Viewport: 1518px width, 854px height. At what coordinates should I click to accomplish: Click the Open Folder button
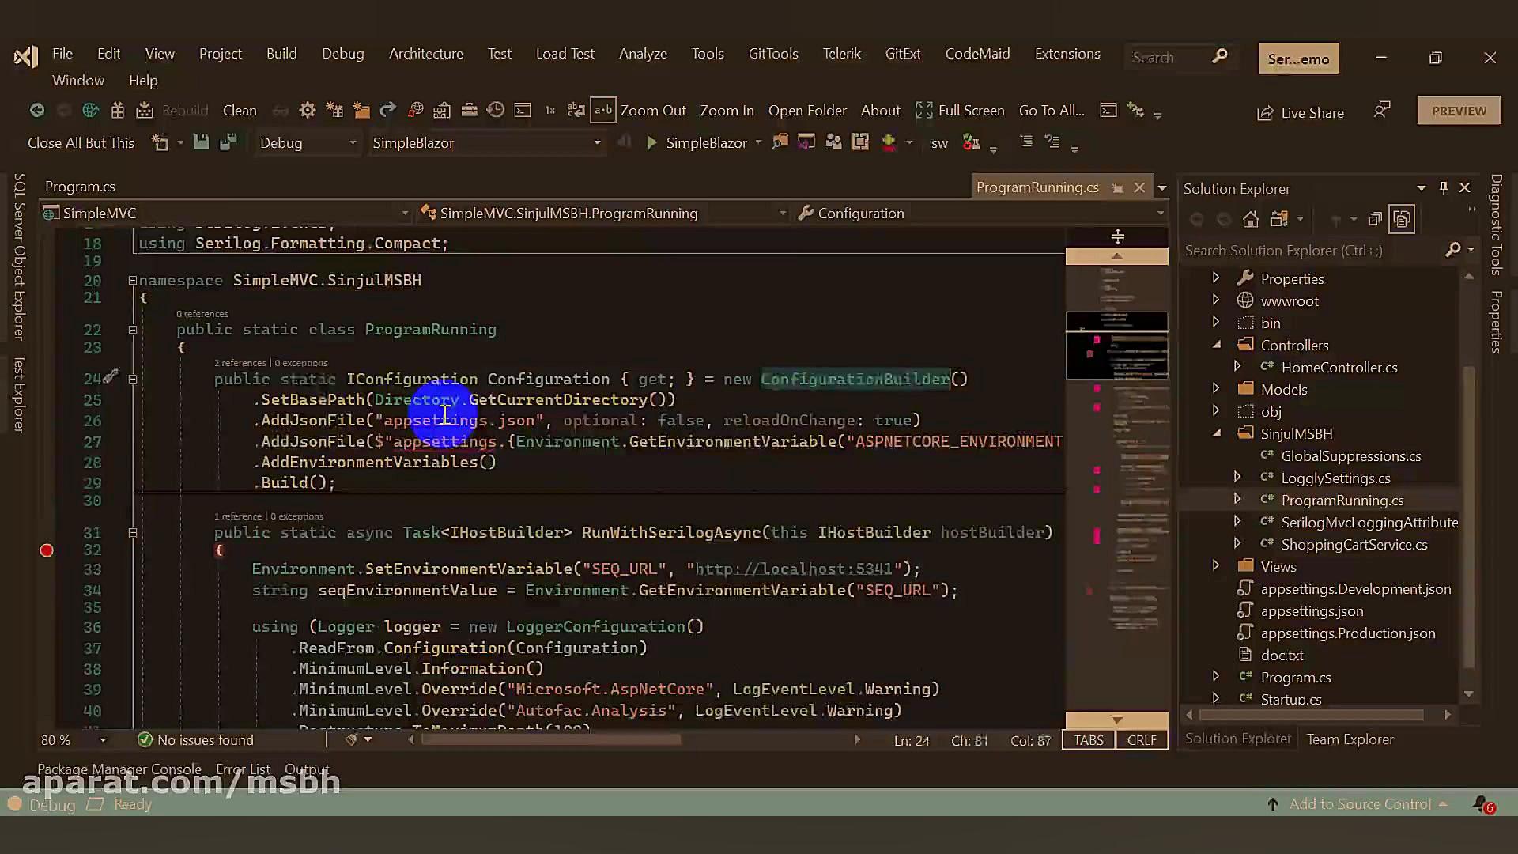(x=807, y=111)
